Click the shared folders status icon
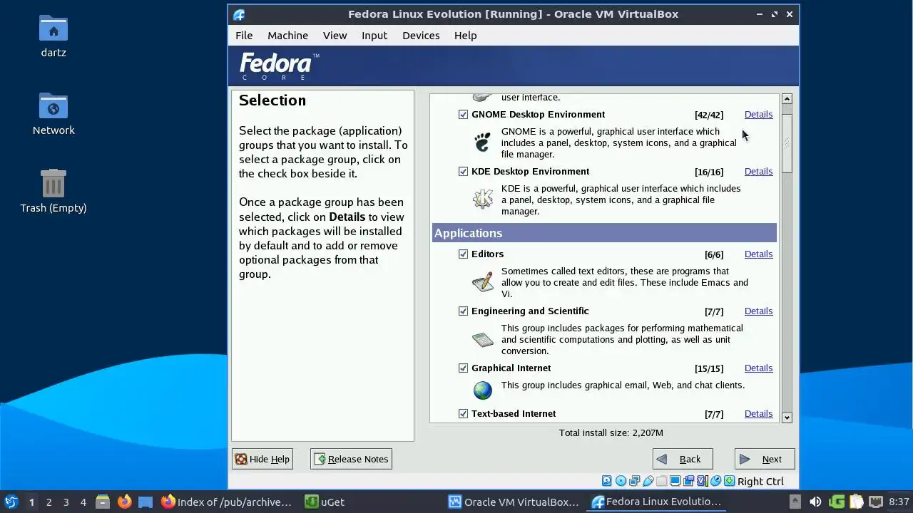The image size is (913, 513). click(x=662, y=481)
